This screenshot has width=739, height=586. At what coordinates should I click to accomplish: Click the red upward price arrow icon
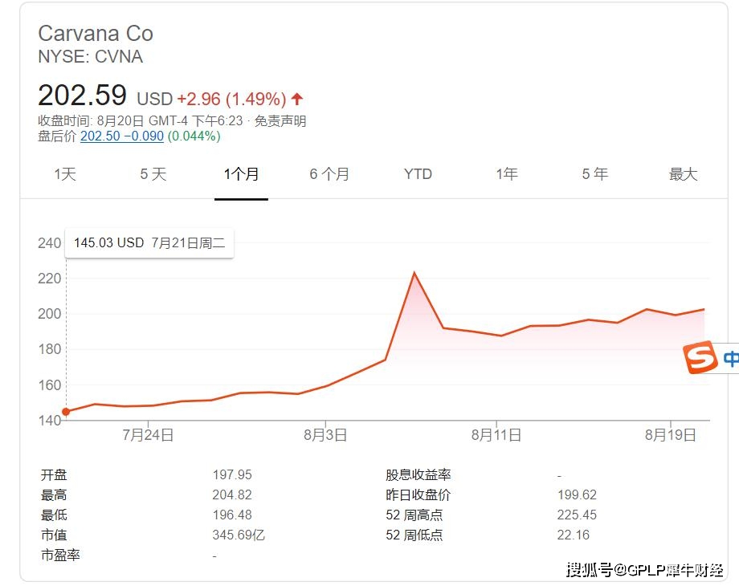[x=297, y=96]
